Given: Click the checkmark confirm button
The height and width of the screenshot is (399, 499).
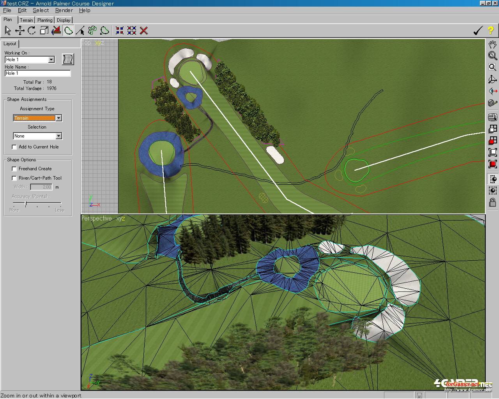Looking at the screenshot, I should pos(478,30).
